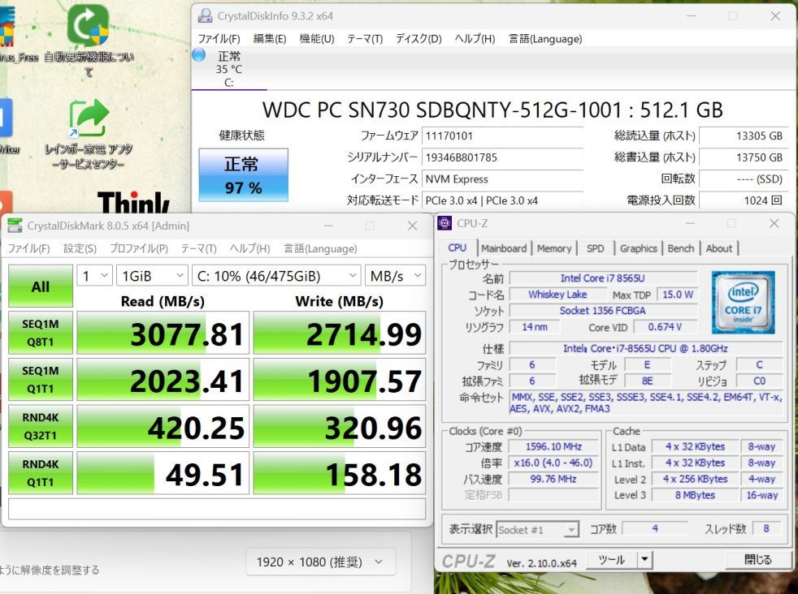
Task: Open the green auto-update desktop icon
Action: tap(88, 27)
